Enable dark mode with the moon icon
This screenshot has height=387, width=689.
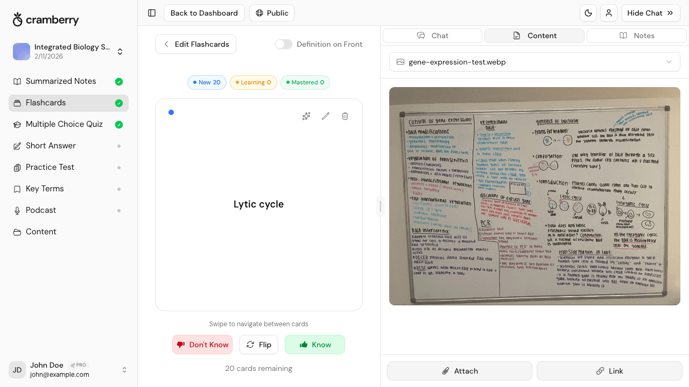point(588,13)
